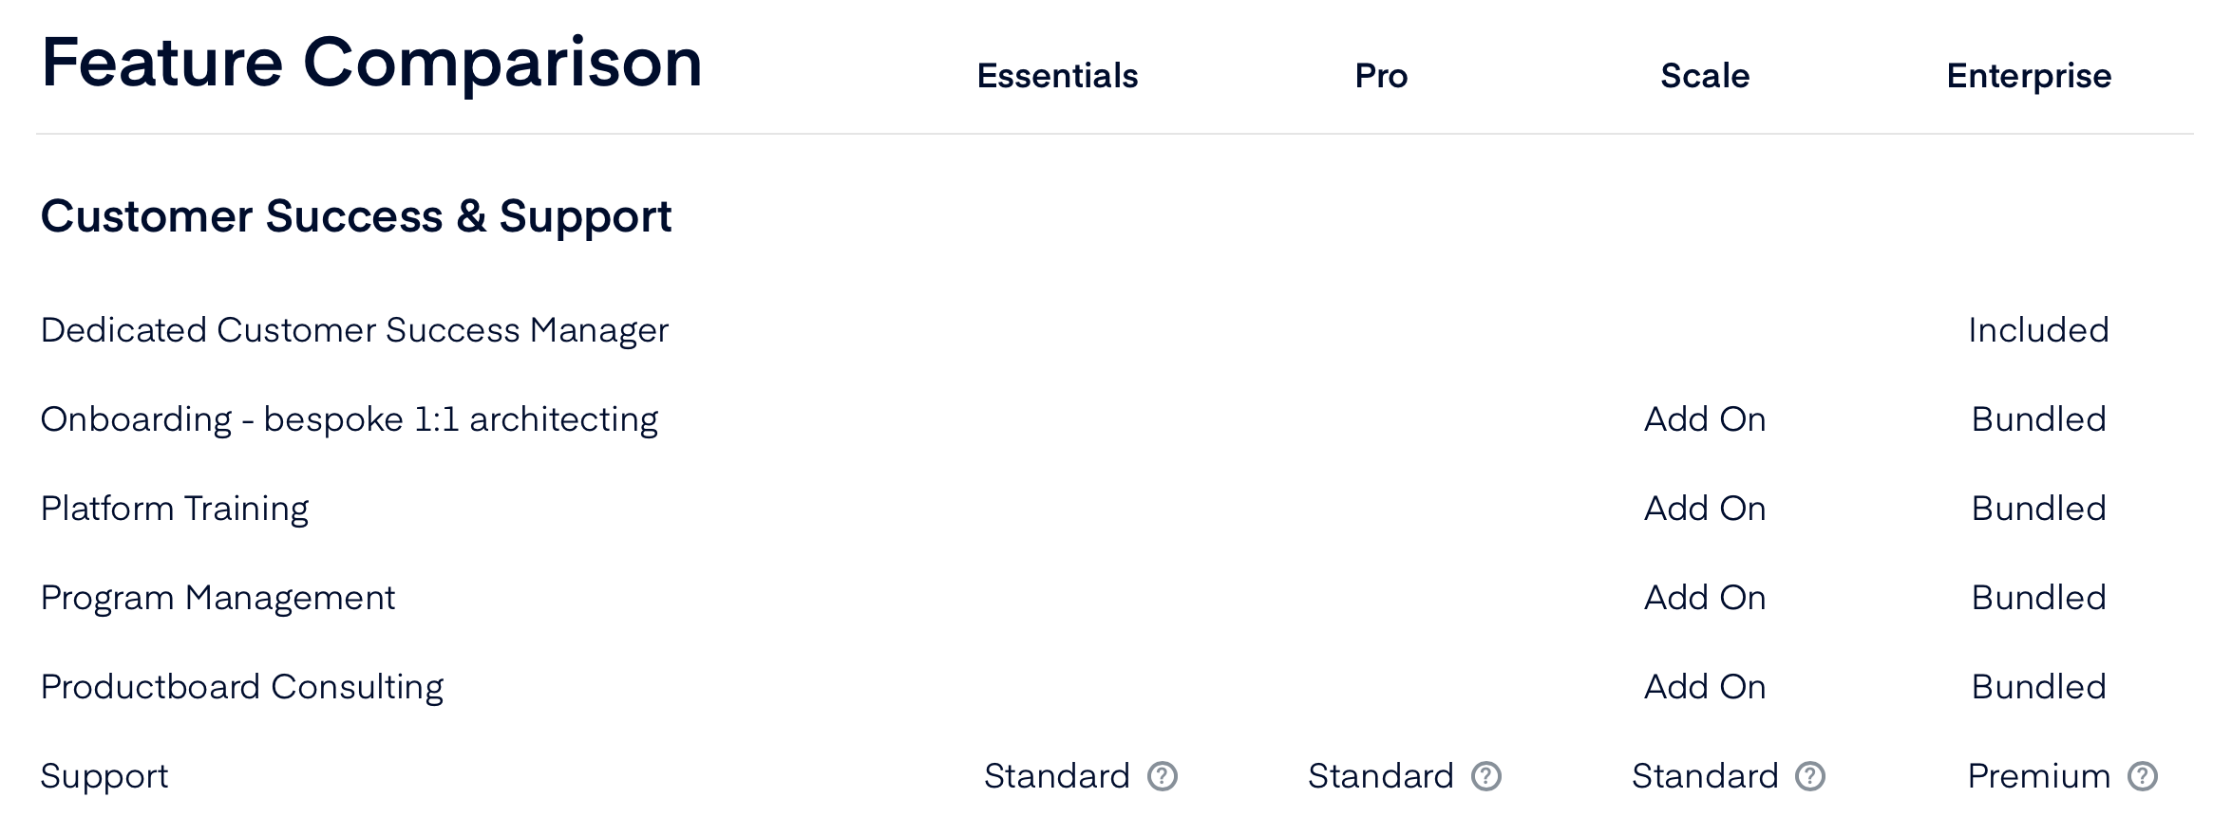Select Add On for Productboard Consulting under Scale
This screenshot has width=2232, height=835.
(1706, 686)
